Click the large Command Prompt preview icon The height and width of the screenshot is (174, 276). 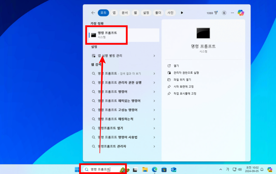click(203, 33)
